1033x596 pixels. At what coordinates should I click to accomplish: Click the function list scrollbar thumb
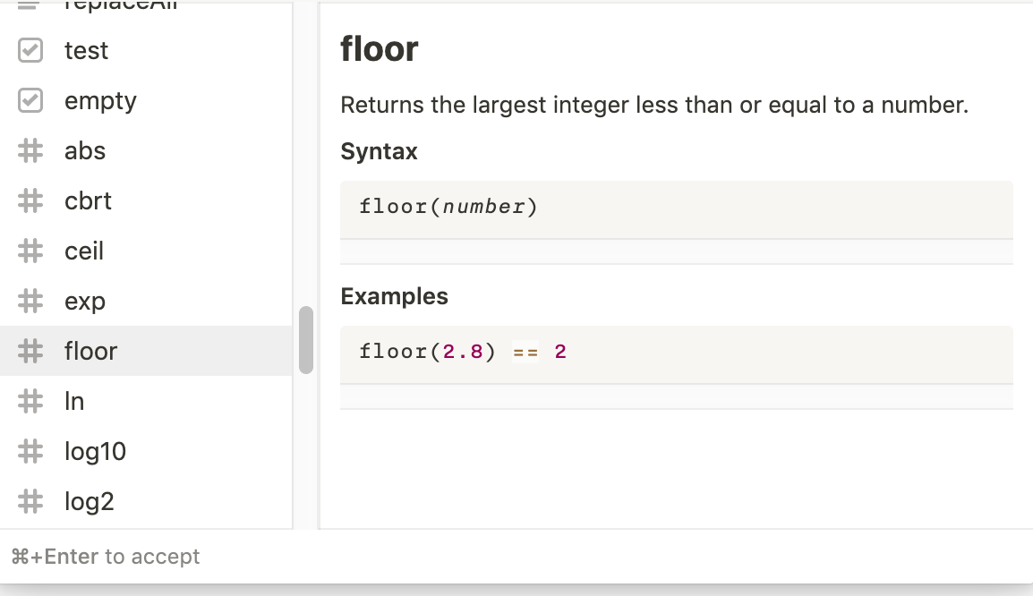pyautogui.click(x=305, y=340)
